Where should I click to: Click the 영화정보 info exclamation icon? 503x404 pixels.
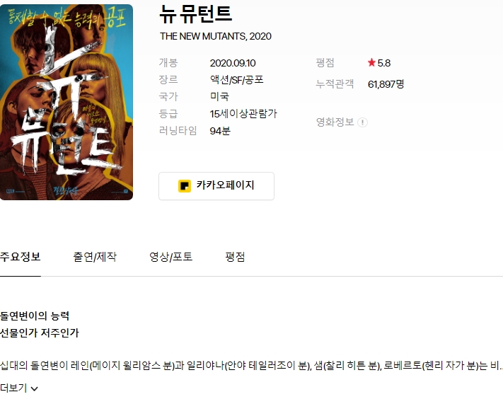coord(362,122)
